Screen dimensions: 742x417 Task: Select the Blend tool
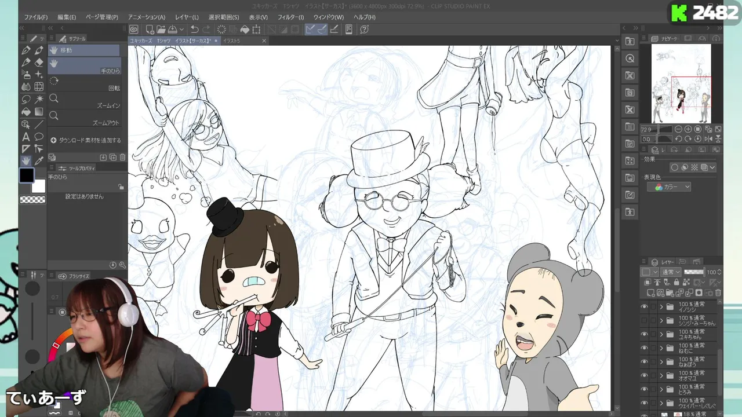(x=26, y=87)
